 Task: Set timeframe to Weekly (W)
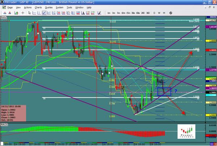pyautogui.click(x=159, y=13)
